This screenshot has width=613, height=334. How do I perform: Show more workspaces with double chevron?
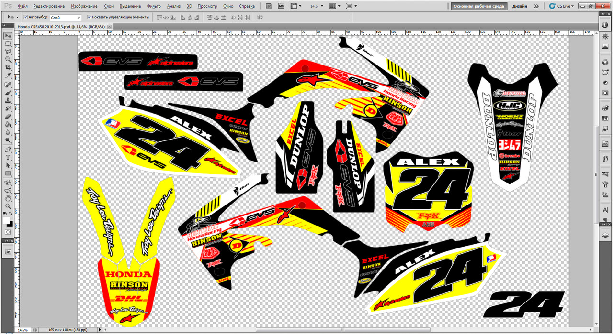coord(536,6)
